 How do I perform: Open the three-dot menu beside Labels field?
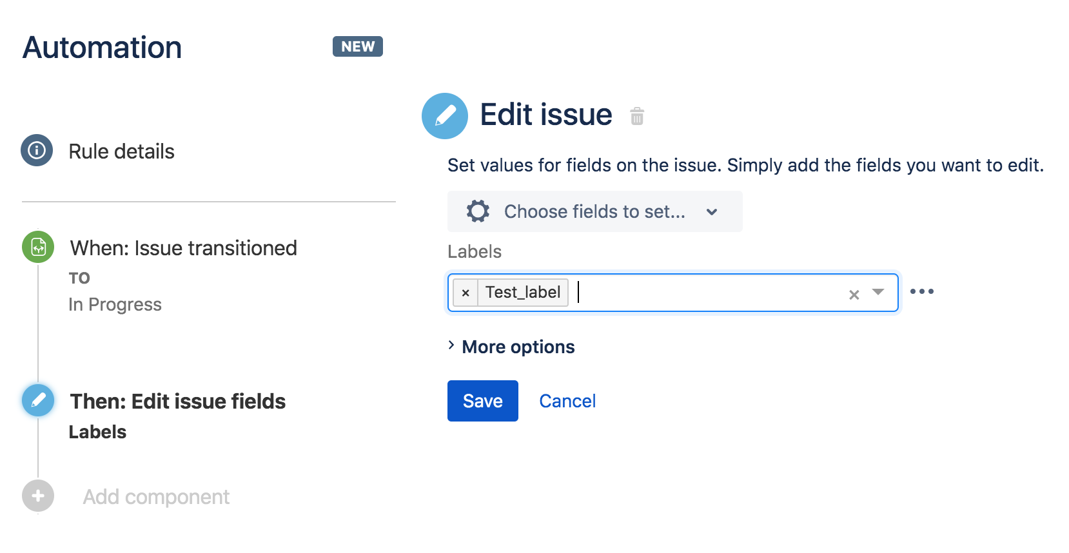[922, 291]
